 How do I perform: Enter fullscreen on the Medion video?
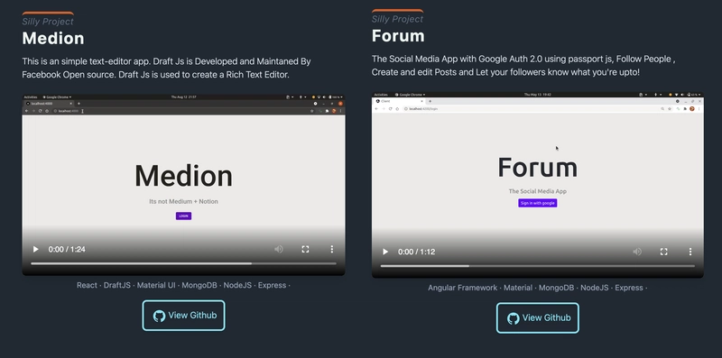(x=305, y=250)
